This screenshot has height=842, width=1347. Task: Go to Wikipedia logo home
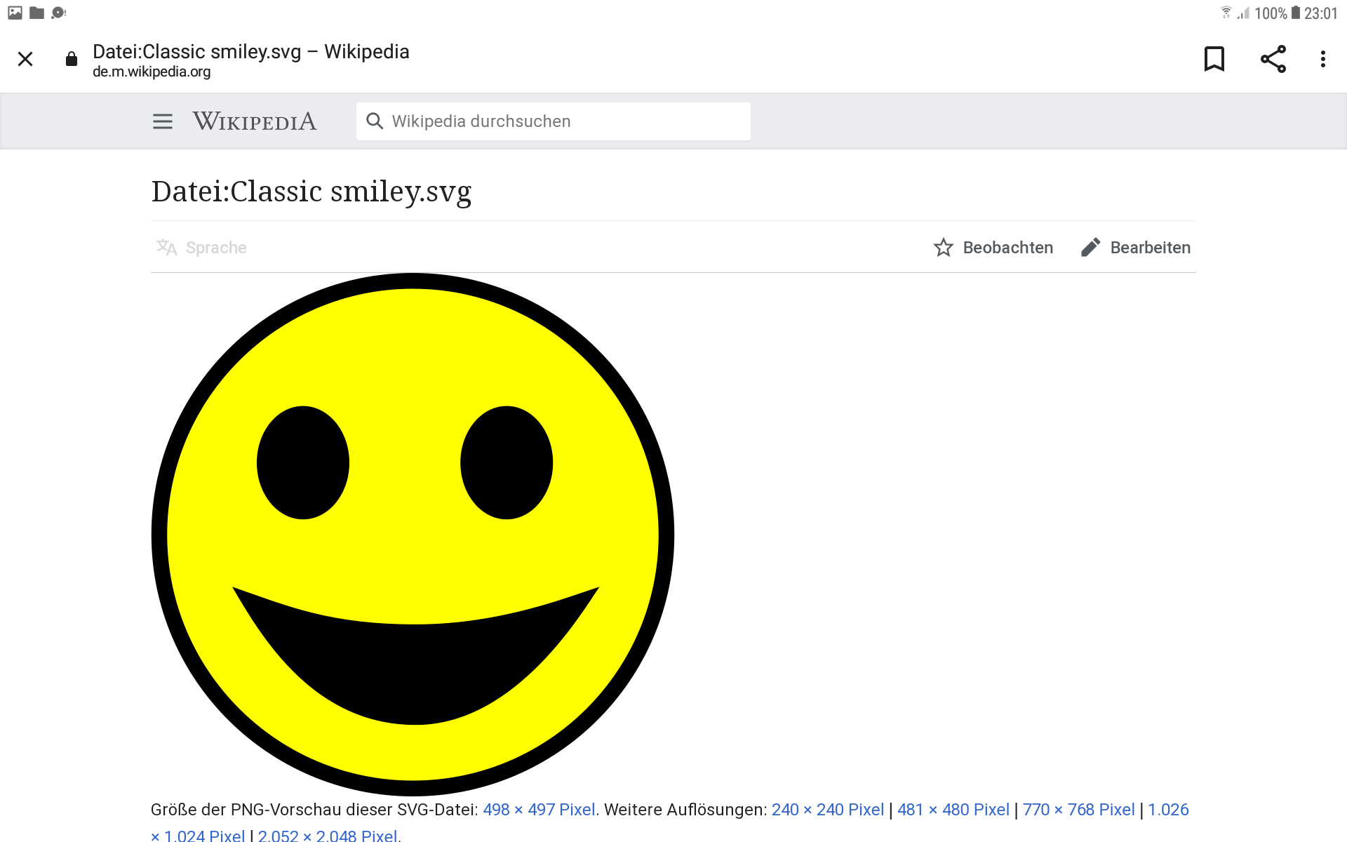255,121
